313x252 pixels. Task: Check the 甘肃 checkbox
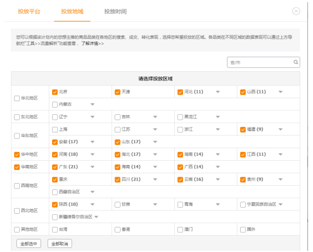117,204
